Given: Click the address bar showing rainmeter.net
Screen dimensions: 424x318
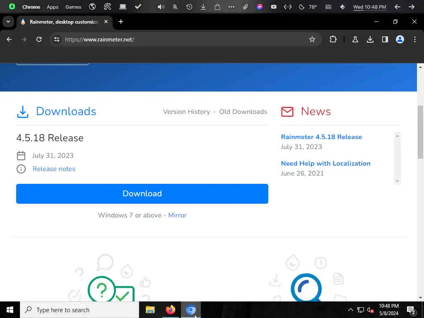Looking at the screenshot, I should tap(185, 39).
